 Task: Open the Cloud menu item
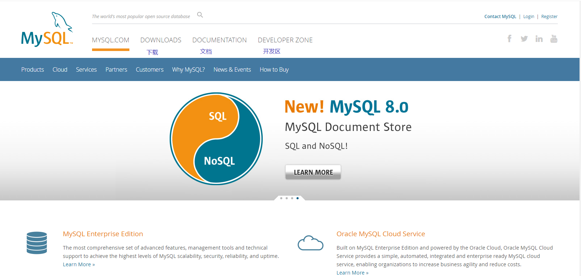coord(60,69)
